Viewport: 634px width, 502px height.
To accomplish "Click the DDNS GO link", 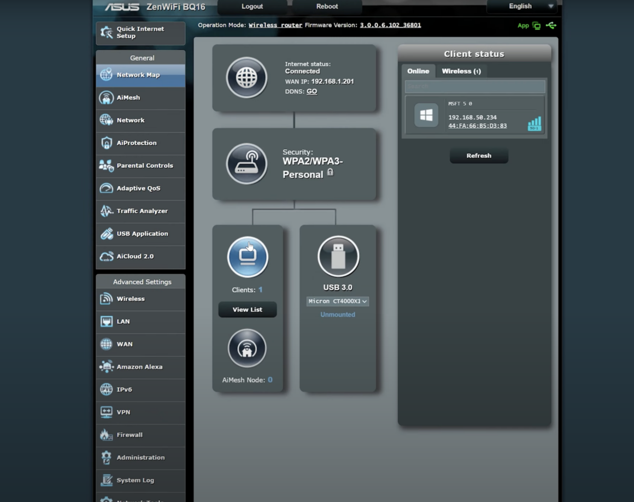I will click(312, 91).
